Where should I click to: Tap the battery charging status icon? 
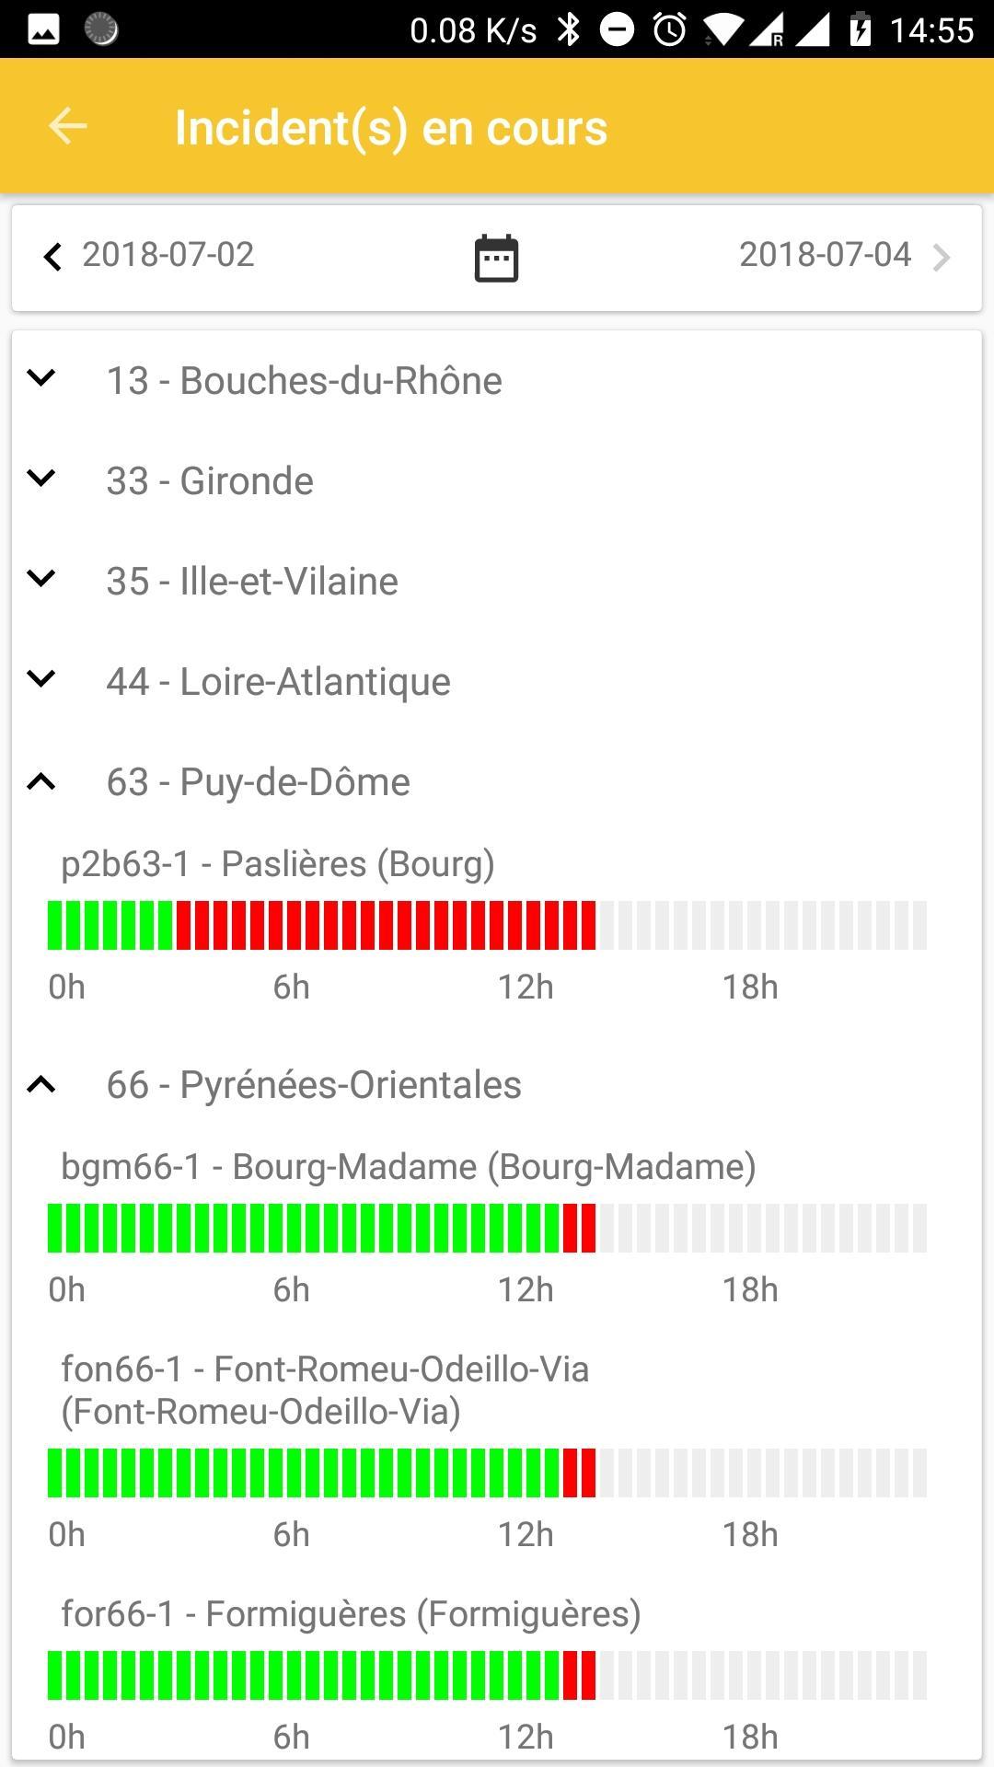tap(860, 30)
